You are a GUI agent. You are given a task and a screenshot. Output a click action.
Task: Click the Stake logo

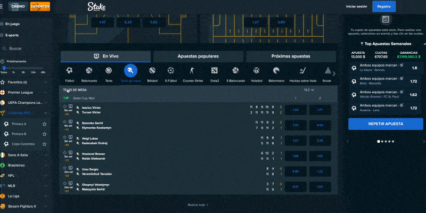click(x=96, y=7)
